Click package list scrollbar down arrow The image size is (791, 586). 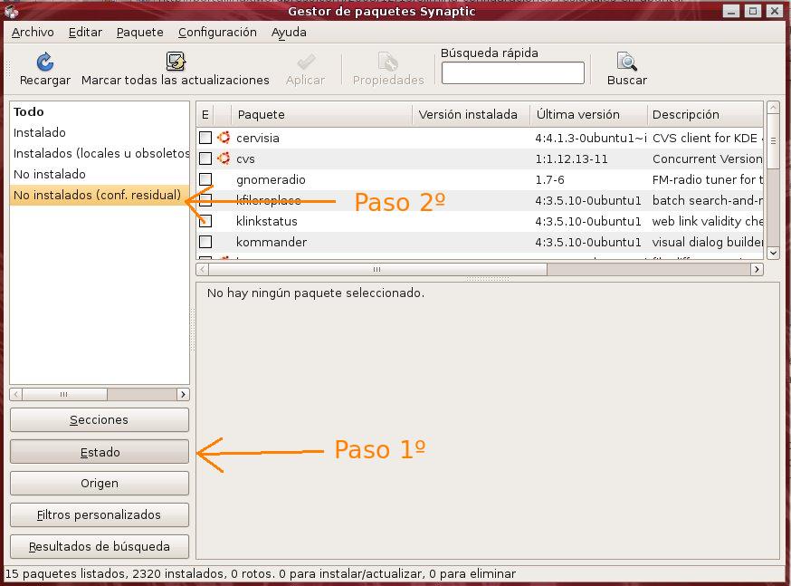point(773,253)
